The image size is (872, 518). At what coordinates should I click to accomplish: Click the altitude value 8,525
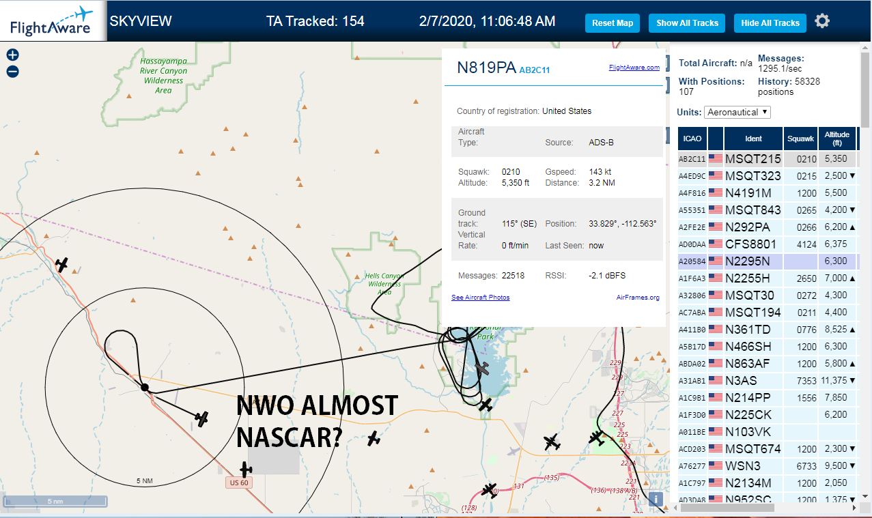point(836,329)
